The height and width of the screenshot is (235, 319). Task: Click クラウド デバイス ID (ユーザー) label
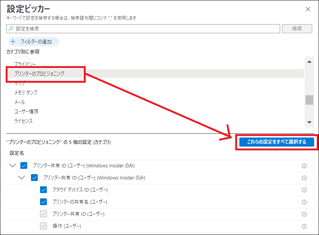tap(80, 190)
